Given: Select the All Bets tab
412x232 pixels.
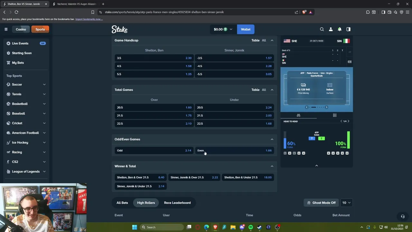Looking at the screenshot, I should pyautogui.click(x=122, y=203).
